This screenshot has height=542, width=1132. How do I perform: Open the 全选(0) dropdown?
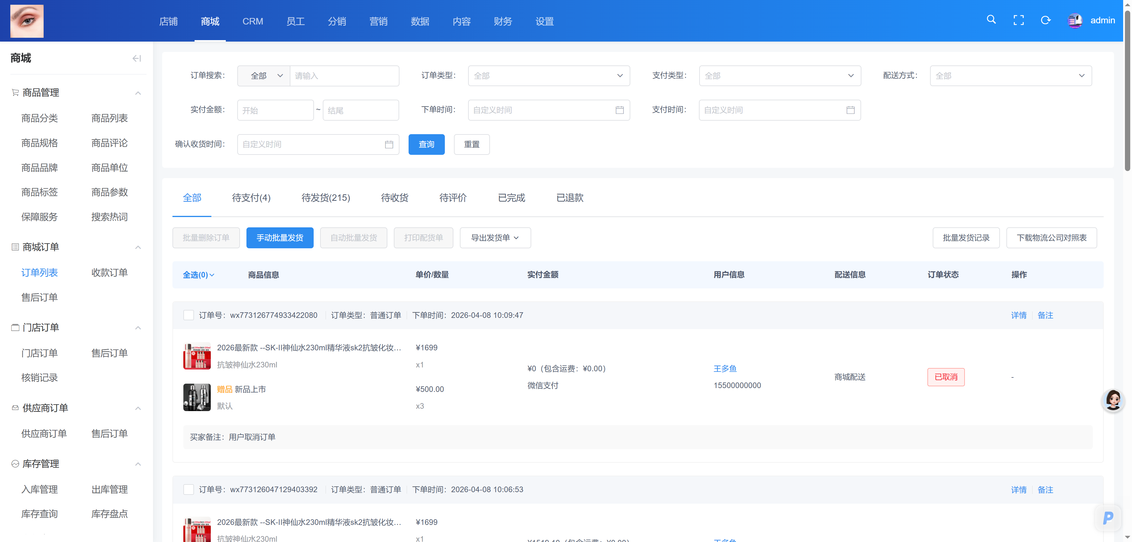(199, 275)
